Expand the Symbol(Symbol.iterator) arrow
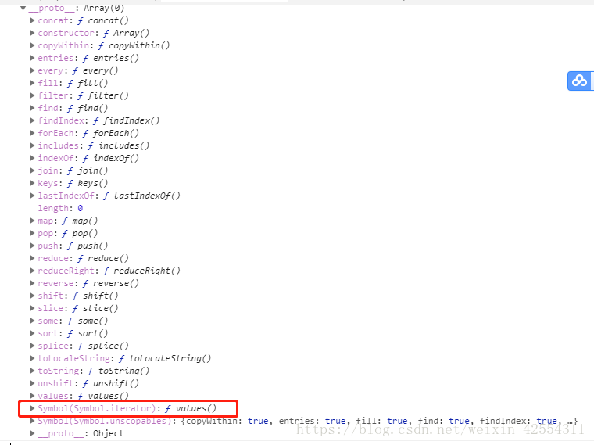The image size is (594, 445). point(33,408)
